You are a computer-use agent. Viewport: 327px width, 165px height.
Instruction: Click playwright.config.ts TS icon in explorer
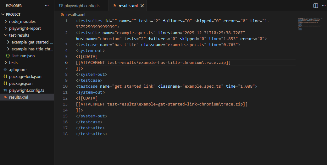[x=5, y=90]
